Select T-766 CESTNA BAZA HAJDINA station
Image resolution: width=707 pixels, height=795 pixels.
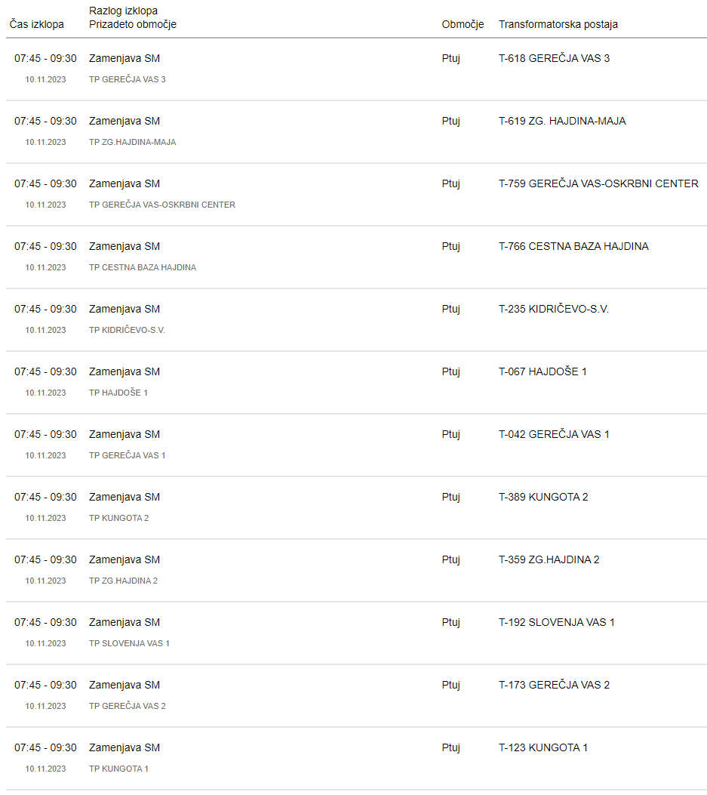point(573,246)
